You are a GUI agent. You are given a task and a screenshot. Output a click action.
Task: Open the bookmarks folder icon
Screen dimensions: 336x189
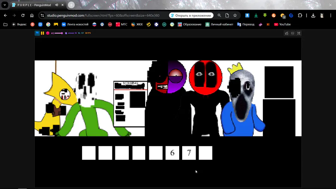(x=5, y=24)
